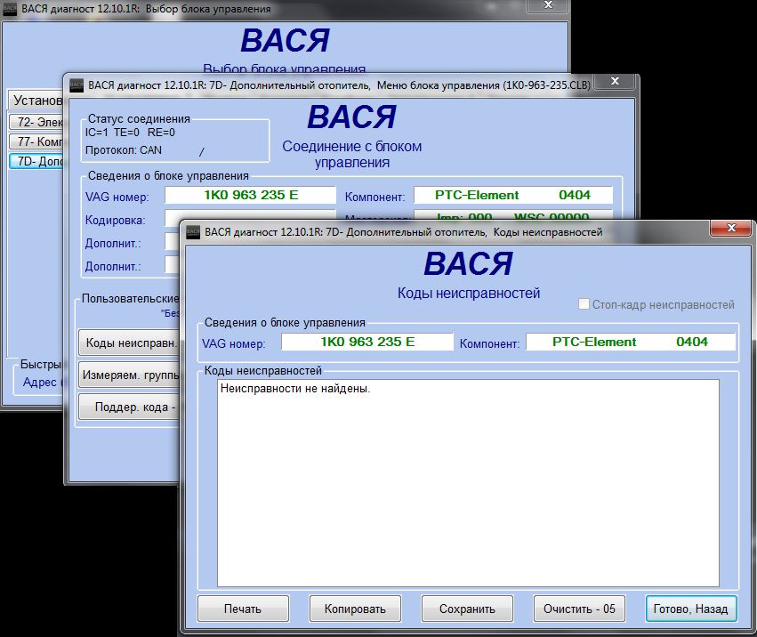Go back using Готово, Назад button
Image resolution: width=757 pixels, height=637 pixels.
(691, 609)
